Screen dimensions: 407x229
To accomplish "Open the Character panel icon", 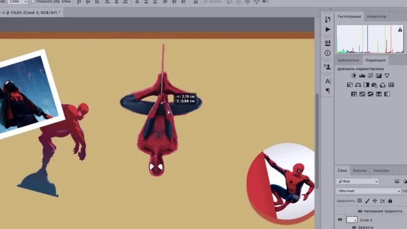I will click(328, 81).
